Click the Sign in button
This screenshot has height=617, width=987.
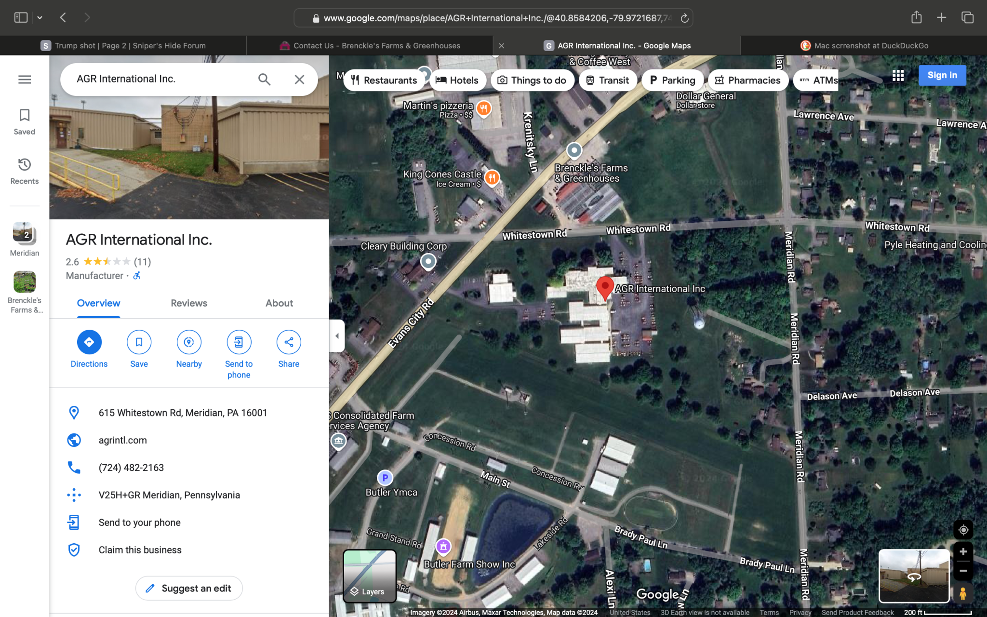click(x=942, y=75)
